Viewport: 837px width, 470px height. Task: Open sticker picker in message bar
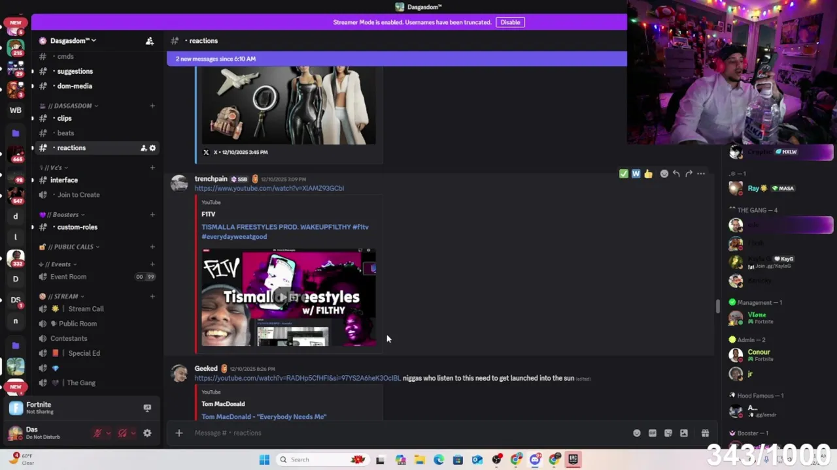click(668, 433)
